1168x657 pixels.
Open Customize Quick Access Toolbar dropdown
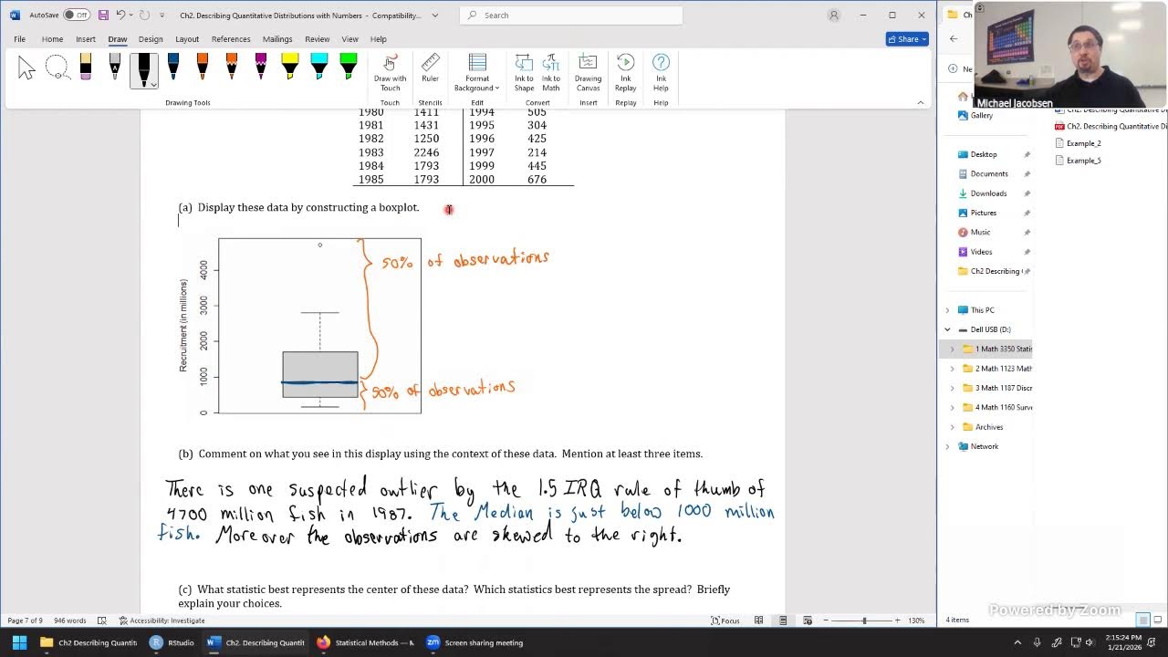pyautogui.click(x=162, y=16)
